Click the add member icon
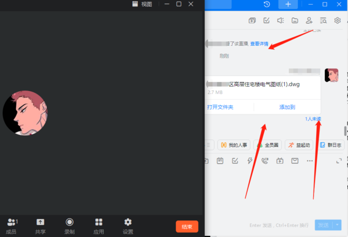Viewport: 348px width, 237px height. click(309, 21)
